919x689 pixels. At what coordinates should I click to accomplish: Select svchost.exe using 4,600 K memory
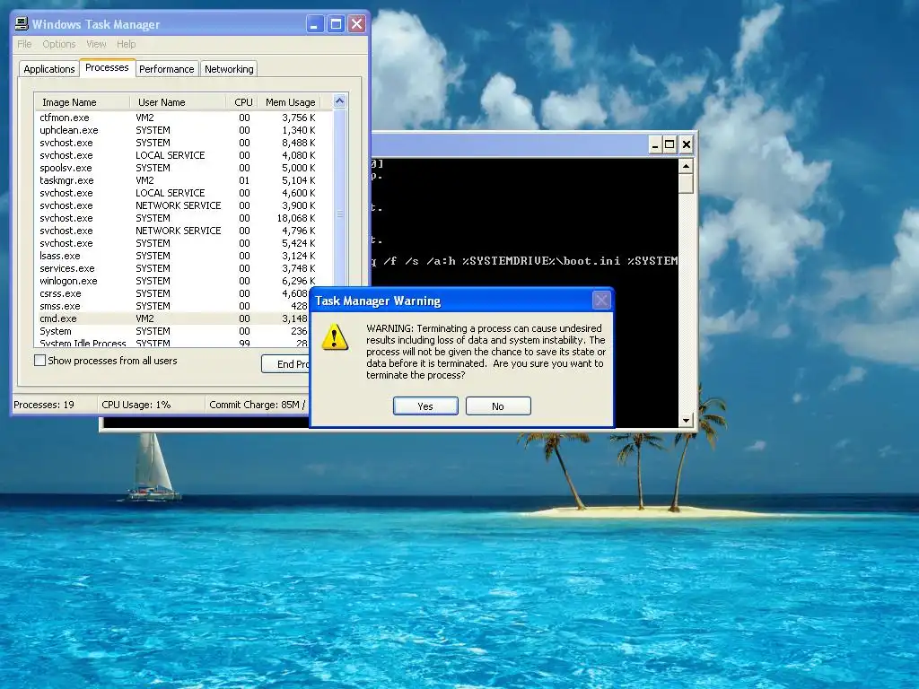[x=183, y=193]
